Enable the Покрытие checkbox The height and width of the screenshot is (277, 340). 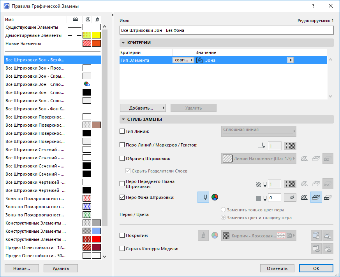tap(122, 235)
